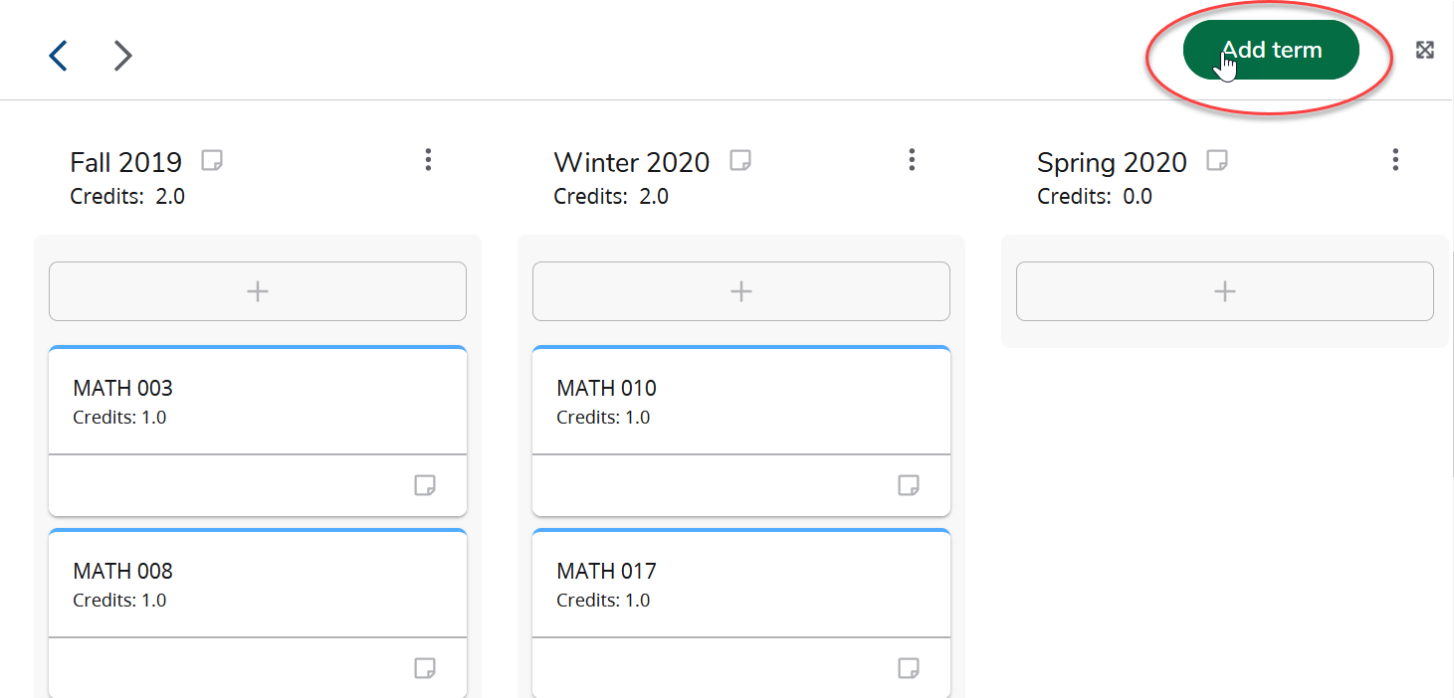
Task: Add a course to Winter 2020 with plus
Action: 741,291
